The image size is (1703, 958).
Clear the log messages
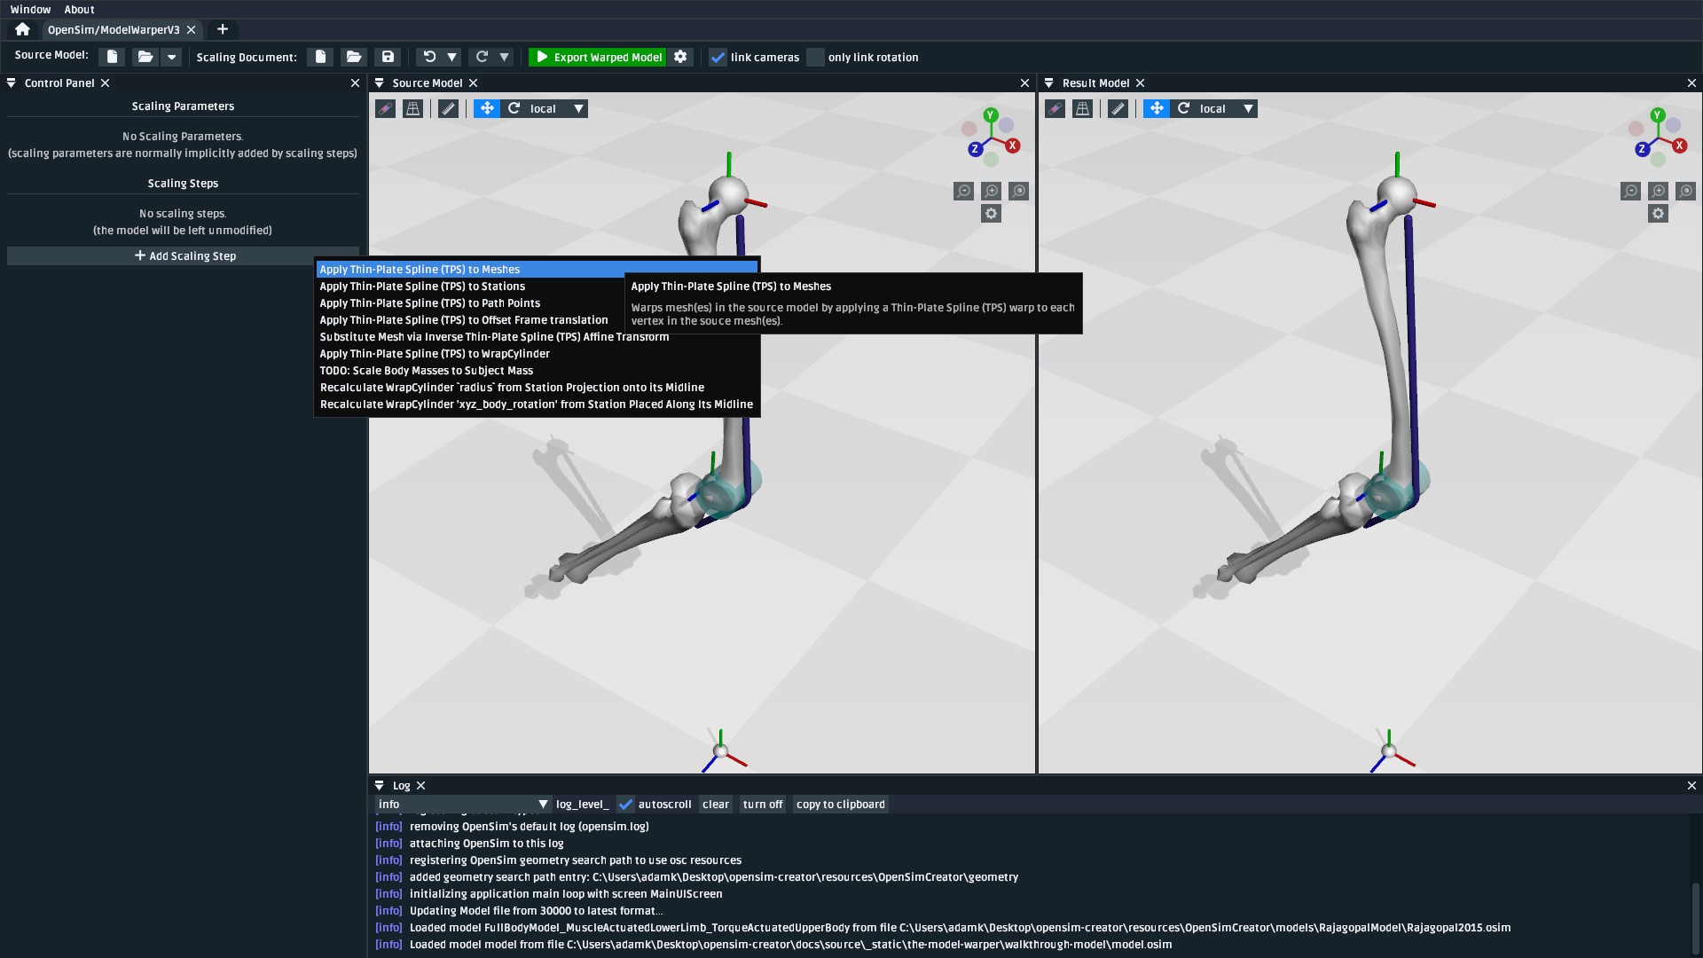(715, 805)
